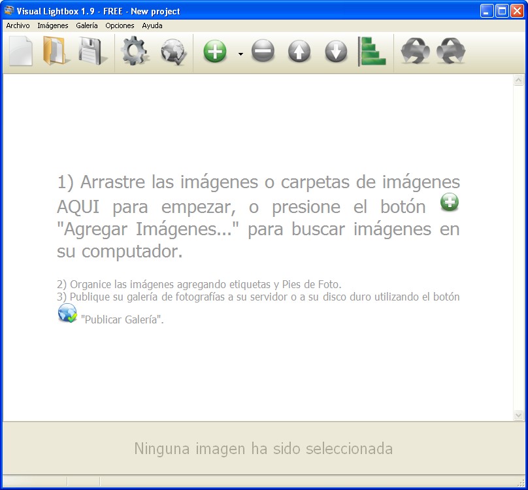Expand the add images dropdown arrow
This screenshot has width=528, height=490.
[240, 54]
